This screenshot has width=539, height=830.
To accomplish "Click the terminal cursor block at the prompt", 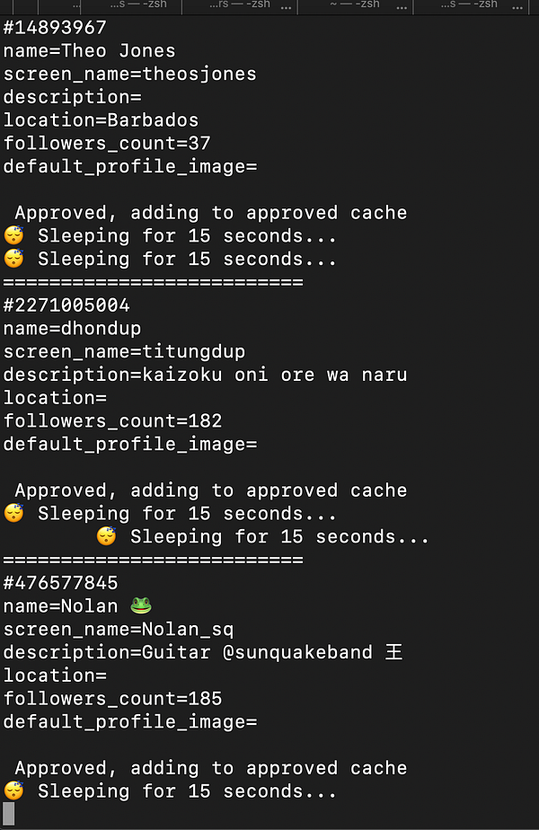I will tap(8, 814).
